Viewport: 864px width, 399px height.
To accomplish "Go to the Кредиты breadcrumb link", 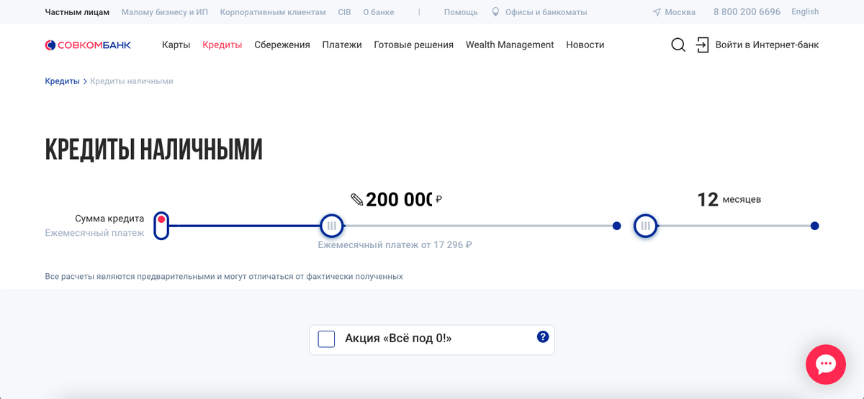I will (x=62, y=81).
